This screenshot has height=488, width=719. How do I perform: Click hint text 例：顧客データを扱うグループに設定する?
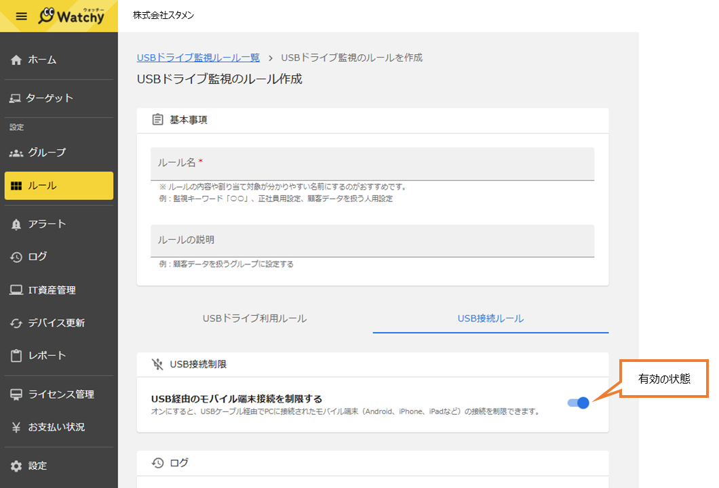(226, 264)
